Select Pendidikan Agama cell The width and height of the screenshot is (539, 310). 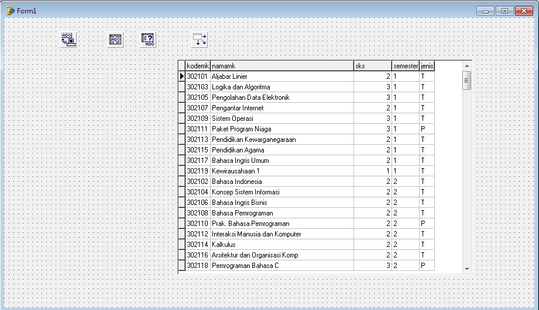282,150
